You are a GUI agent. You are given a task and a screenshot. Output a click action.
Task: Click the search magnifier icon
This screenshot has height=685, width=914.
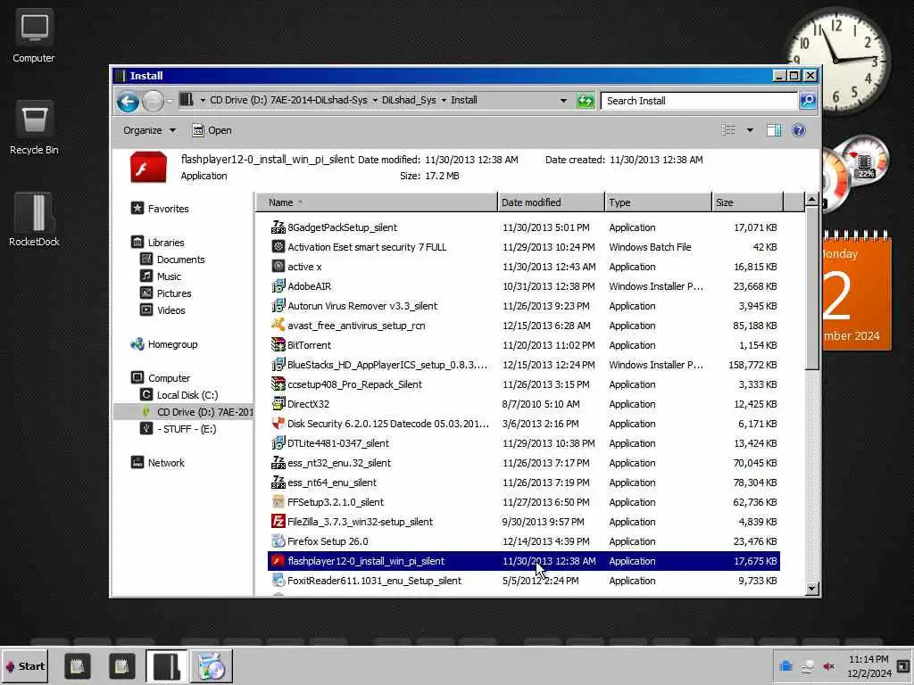tap(807, 101)
